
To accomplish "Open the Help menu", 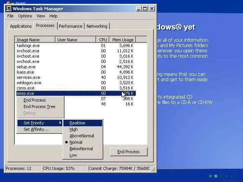I will (53, 16).
